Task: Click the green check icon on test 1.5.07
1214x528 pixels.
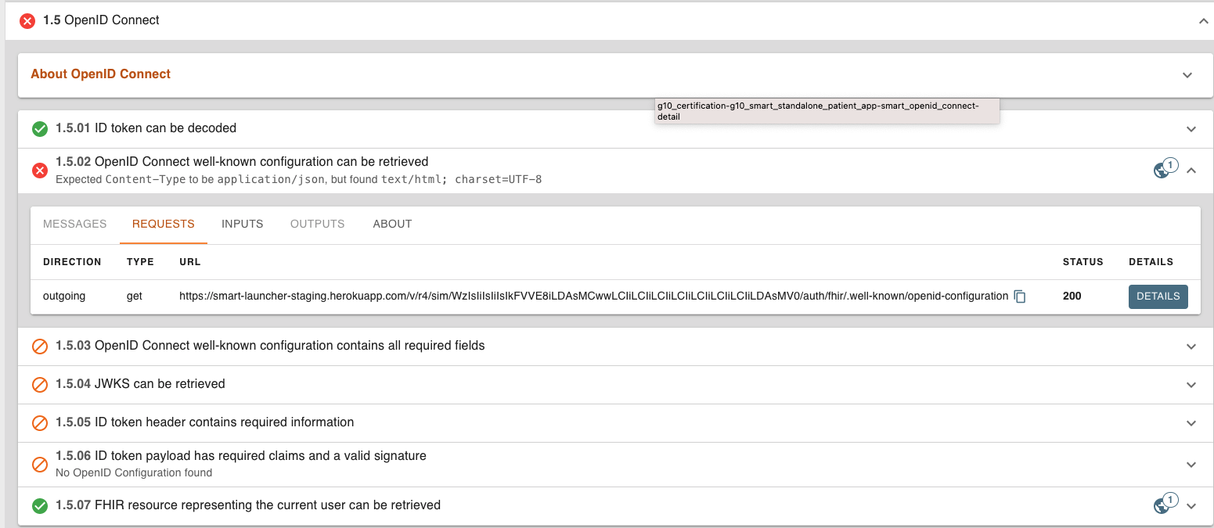Action: pos(40,505)
